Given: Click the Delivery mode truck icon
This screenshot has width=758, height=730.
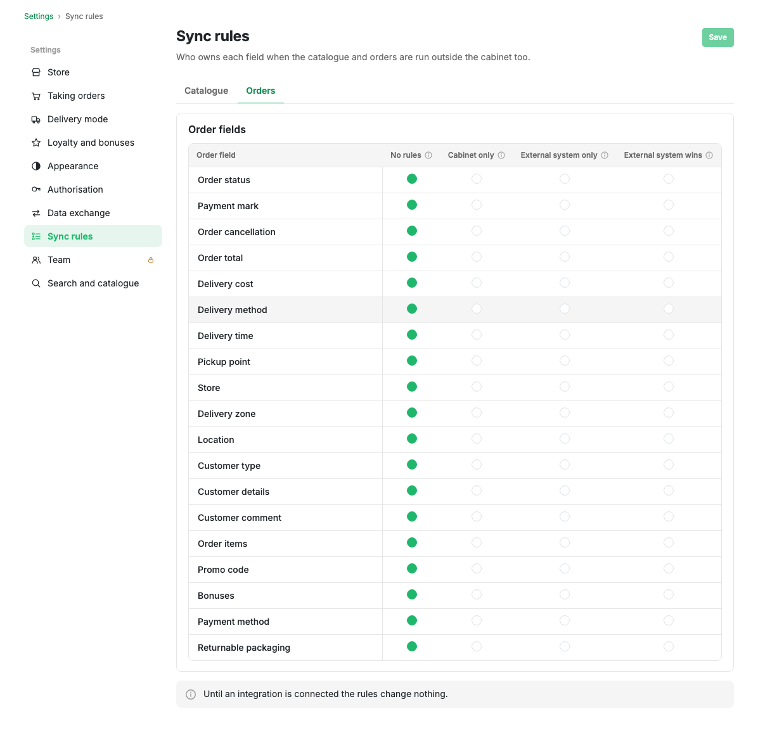Looking at the screenshot, I should tap(35, 119).
